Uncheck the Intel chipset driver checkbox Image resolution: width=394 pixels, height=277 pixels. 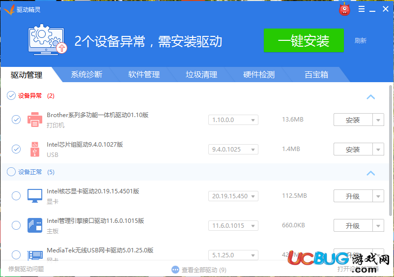pyautogui.click(x=16, y=149)
